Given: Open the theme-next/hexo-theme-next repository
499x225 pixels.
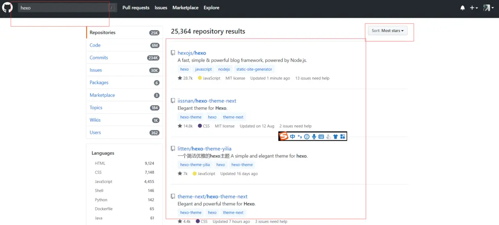Looking at the screenshot, I should pyautogui.click(x=212, y=196).
